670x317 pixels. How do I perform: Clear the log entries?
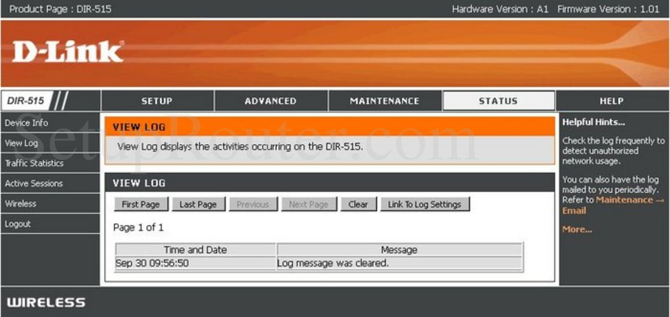tap(359, 204)
